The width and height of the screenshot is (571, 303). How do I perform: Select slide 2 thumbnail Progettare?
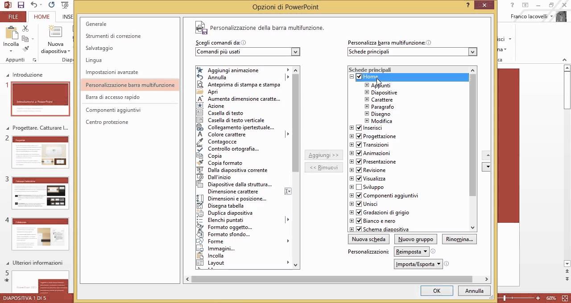pyautogui.click(x=41, y=152)
